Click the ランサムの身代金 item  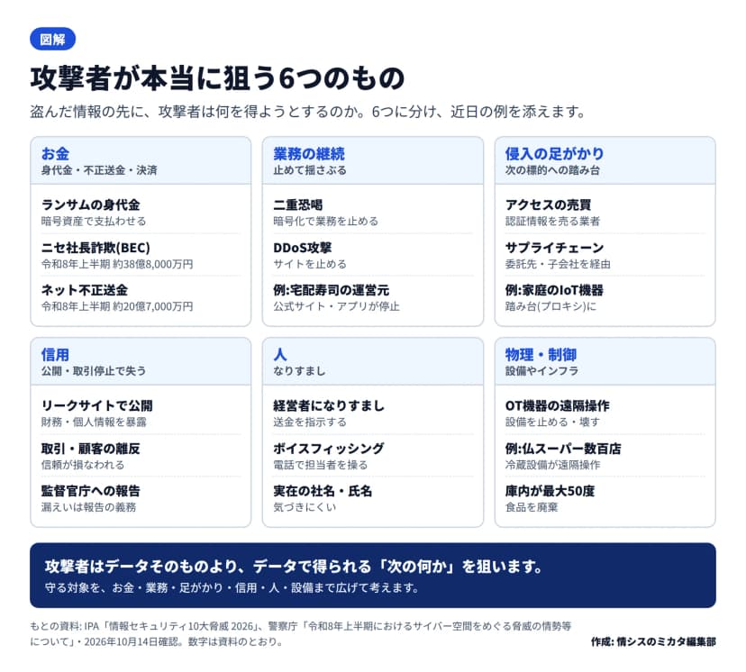pyautogui.click(x=90, y=205)
